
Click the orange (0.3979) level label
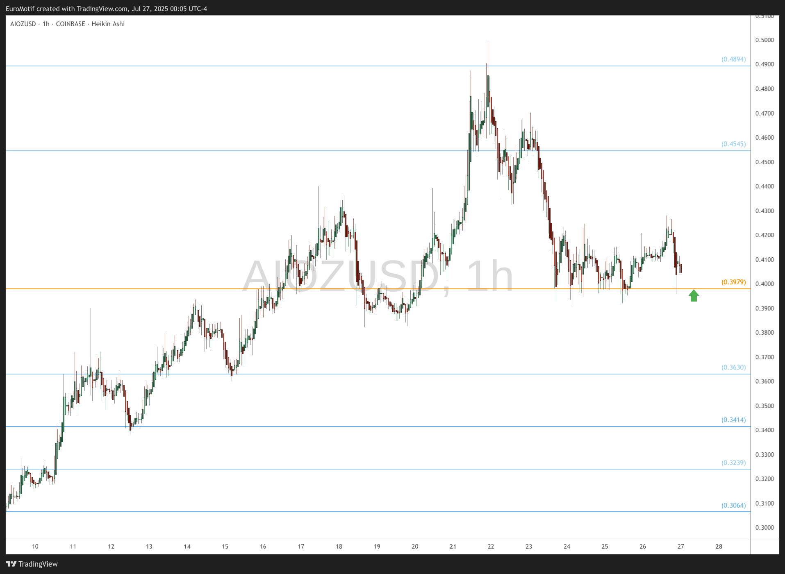[x=733, y=282]
